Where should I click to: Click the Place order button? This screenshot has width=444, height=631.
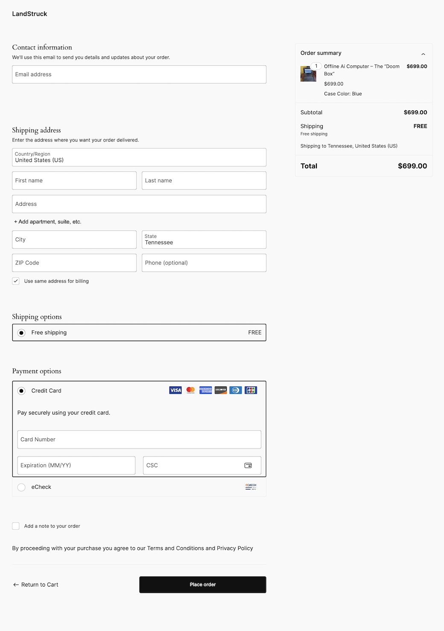pos(202,584)
